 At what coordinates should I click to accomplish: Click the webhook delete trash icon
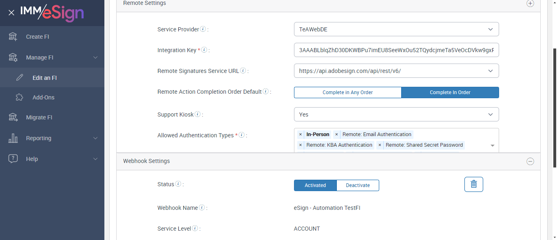tap(473, 184)
